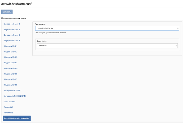Expand the Reset button dropdown
Viewport: 183px width, 123px height.
(107, 46)
